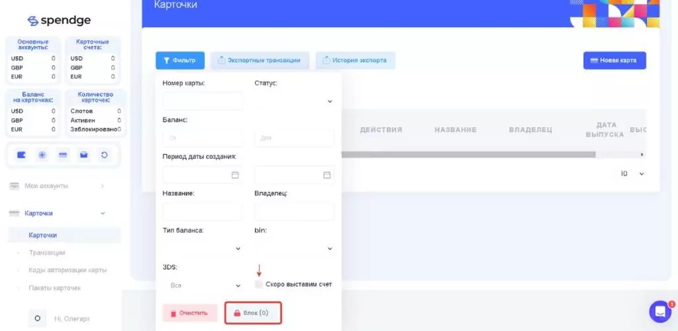This screenshot has height=331, width=678.
Task: Click the ДЕЙСТВИЯ column header
Action: coord(381,130)
